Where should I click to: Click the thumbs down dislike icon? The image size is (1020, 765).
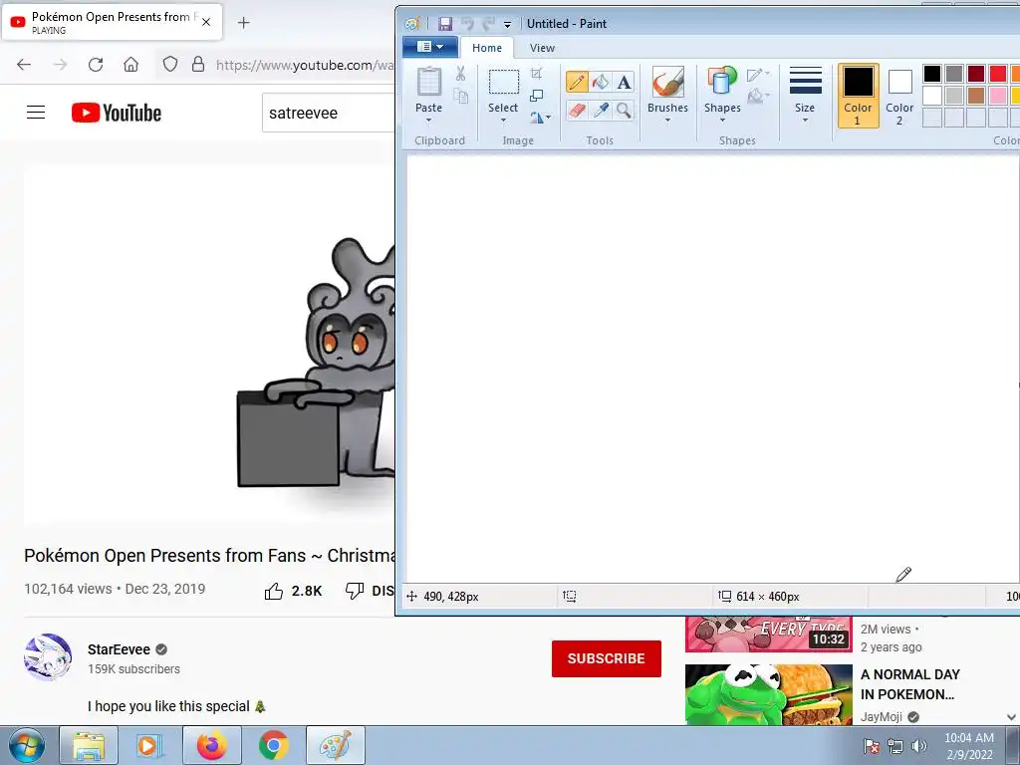355,591
